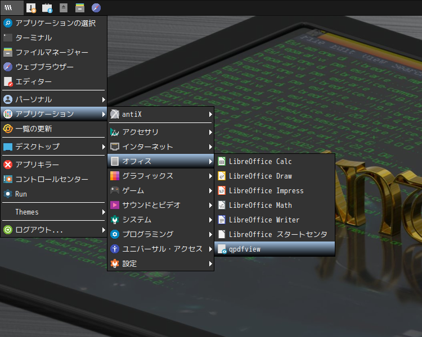Screen dimensions: 422x337
Task: Click the gamepad icon beside ゲーム
Action: tap(115, 190)
